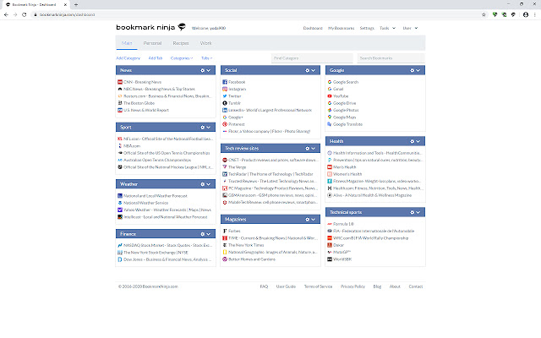Open the Categories dropdown
Screen dimensions: 541x338
pos(182,58)
